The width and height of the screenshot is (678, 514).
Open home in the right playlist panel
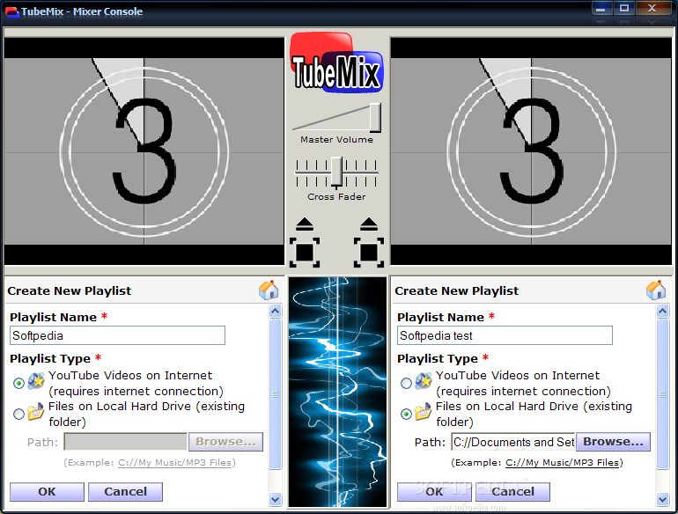[x=656, y=290]
